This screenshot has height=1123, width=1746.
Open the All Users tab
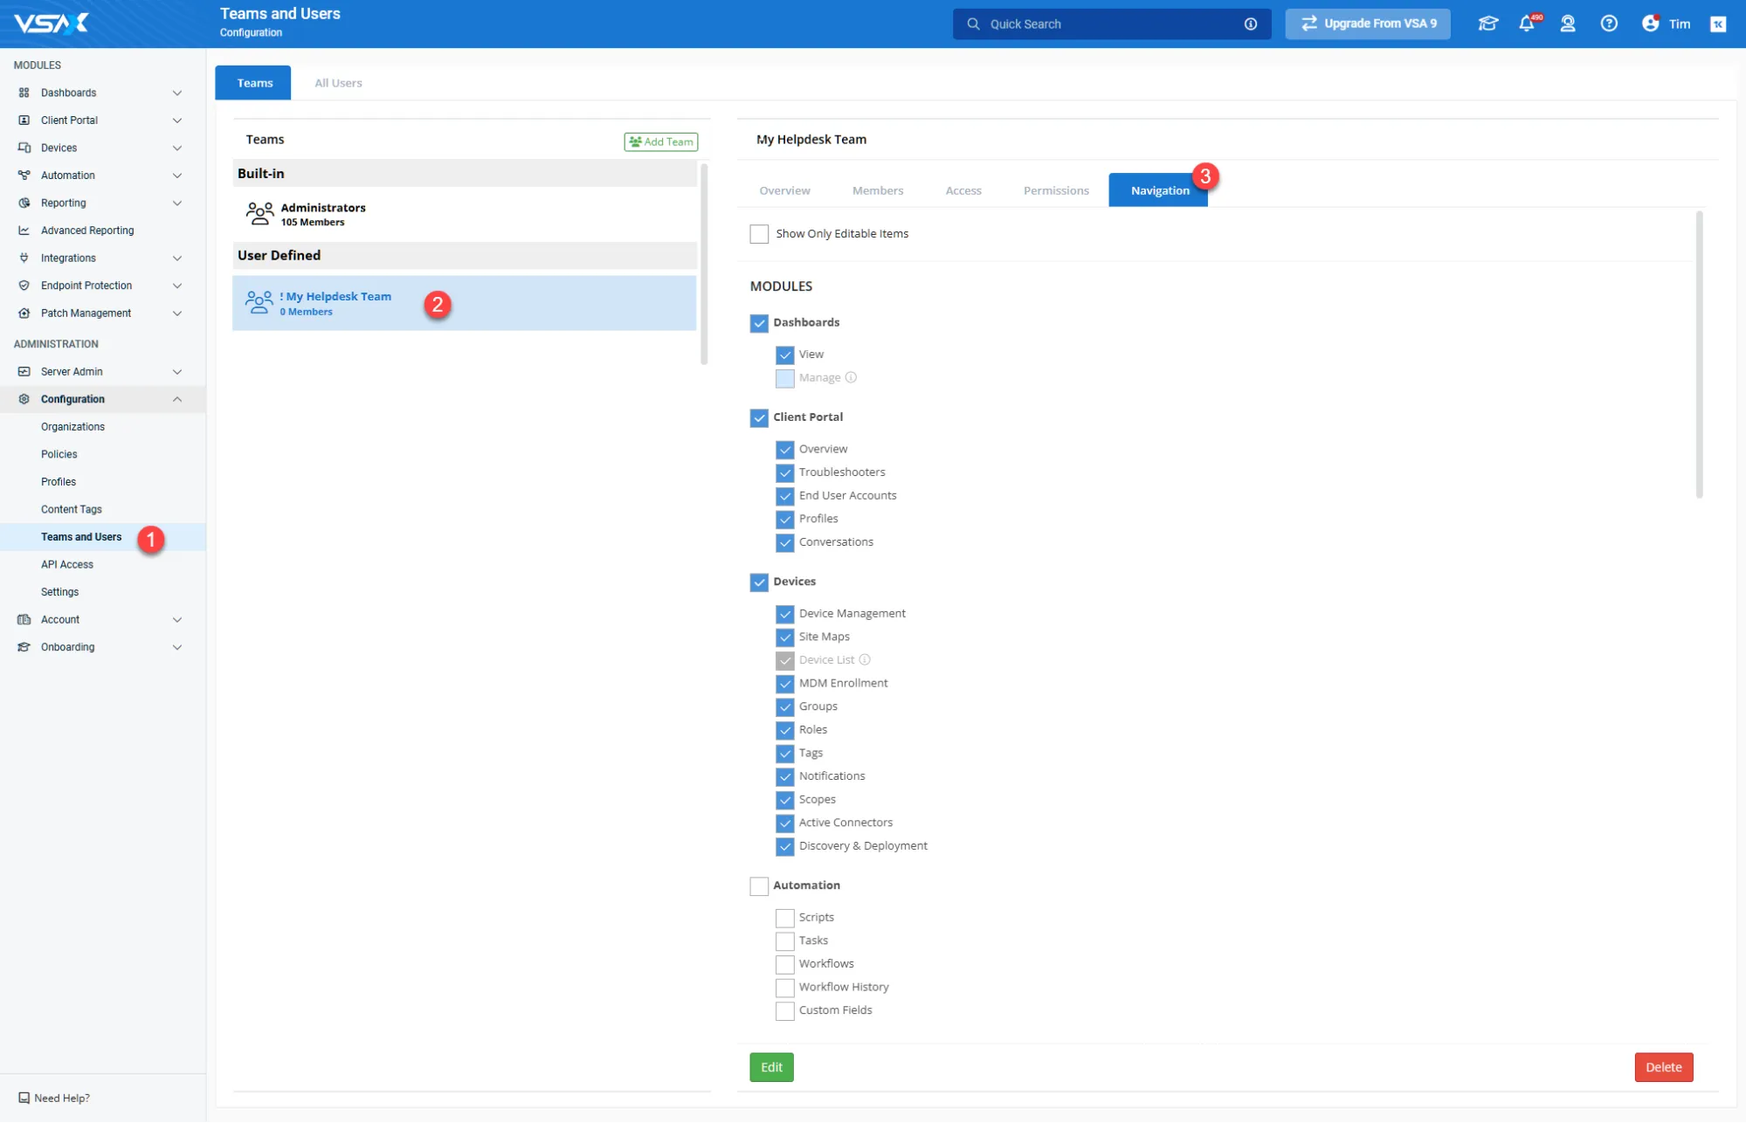(338, 83)
